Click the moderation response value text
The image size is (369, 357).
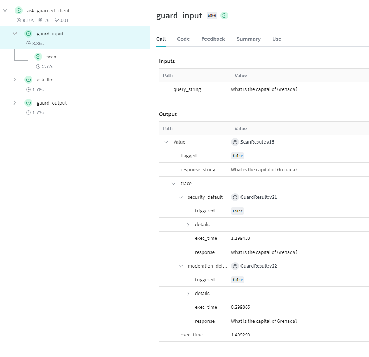click(264, 321)
